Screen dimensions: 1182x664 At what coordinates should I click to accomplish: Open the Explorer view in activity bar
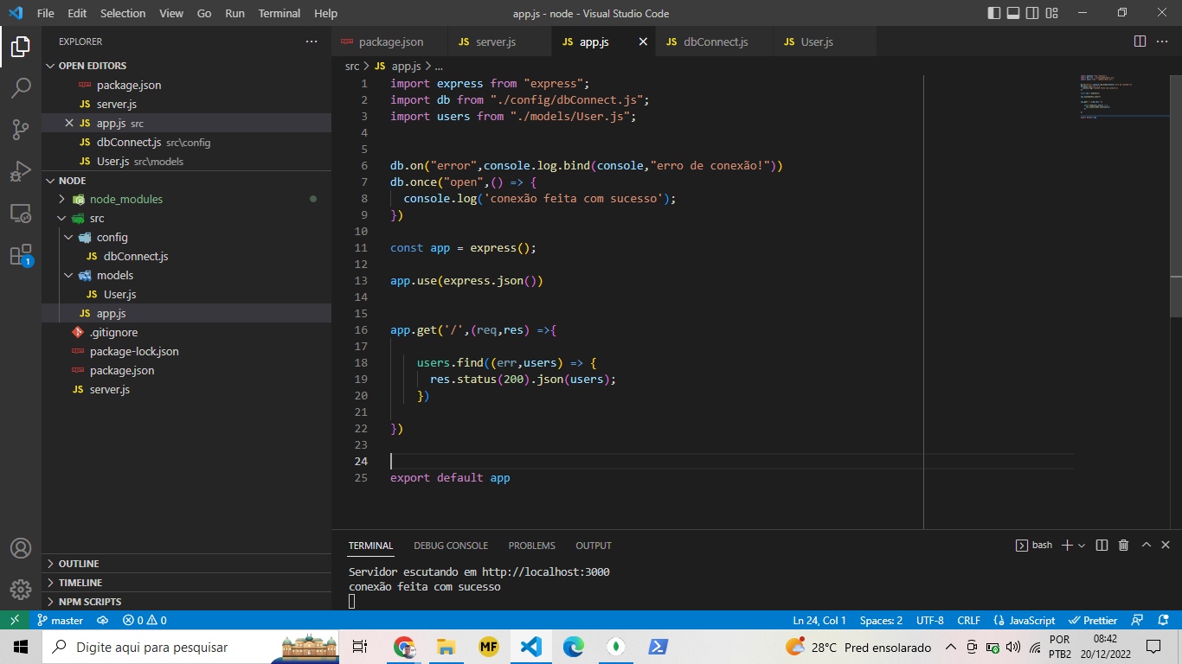(x=21, y=46)
